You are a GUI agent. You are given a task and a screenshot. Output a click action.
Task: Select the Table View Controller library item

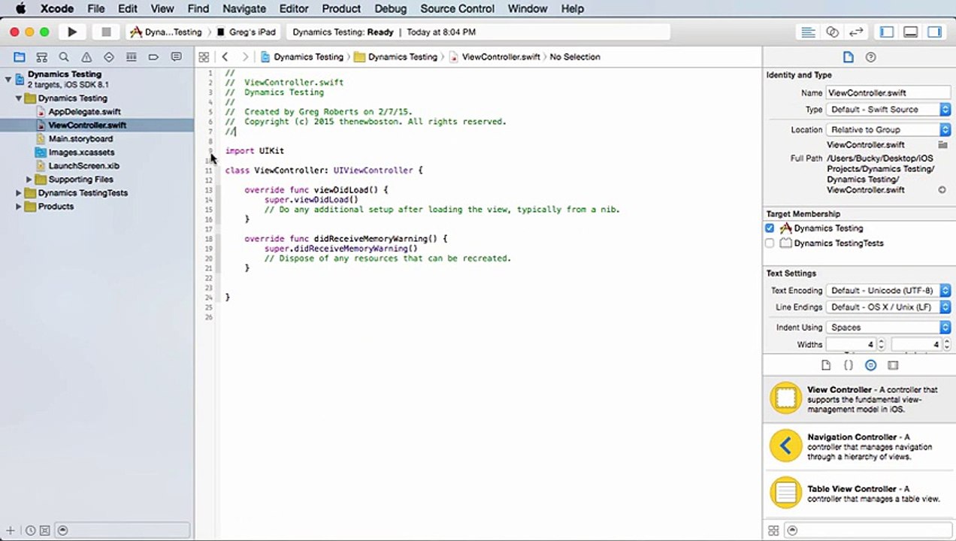858,494
